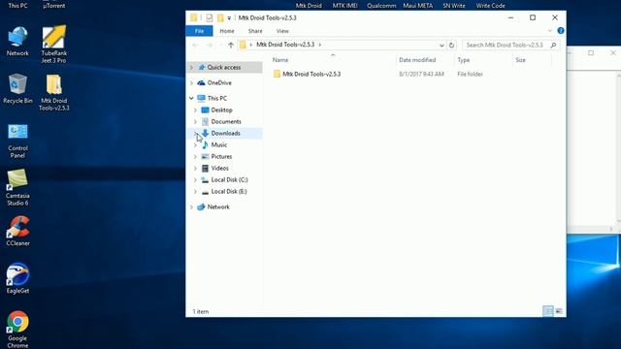Select Mtk Droid Tools-v2.5.3 desktop folder

[54, 93]
